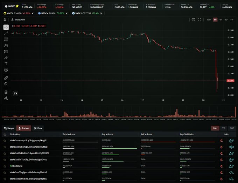Remove the SNEK ticker
This screenshot has height=183, width=238.
click(101, 13)
